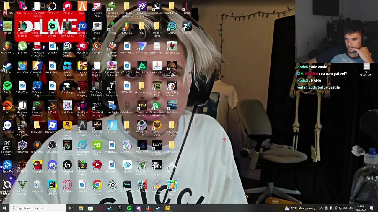
Task: Open the Twelve Minutes game icon
Action: [157, 89]
